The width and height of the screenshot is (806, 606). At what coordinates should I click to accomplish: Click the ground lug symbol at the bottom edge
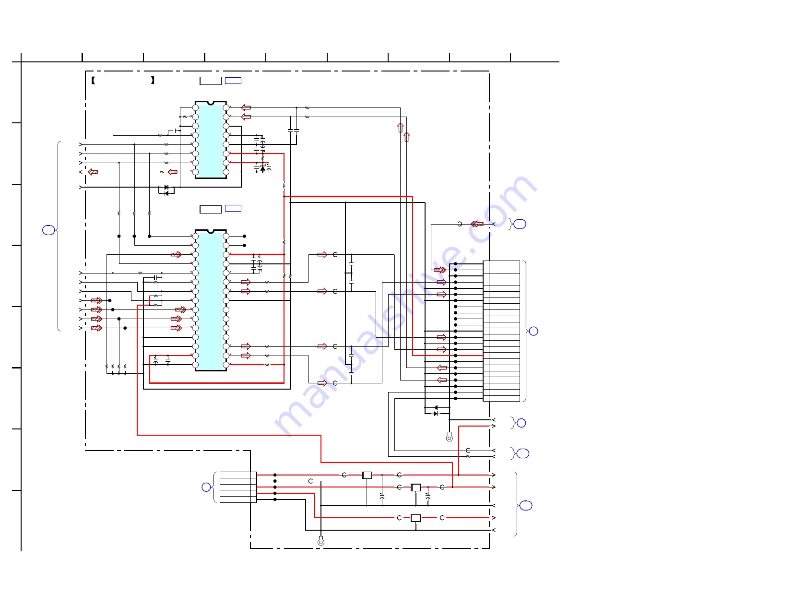click(x=321, y=541)
